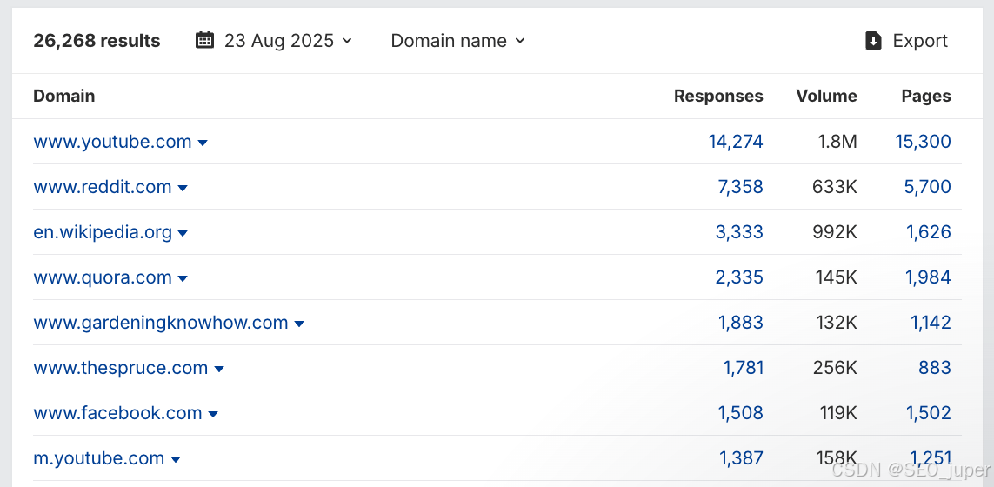Open the m.youtube.com domain link
The image size is (994, 487).
[99, 457]
